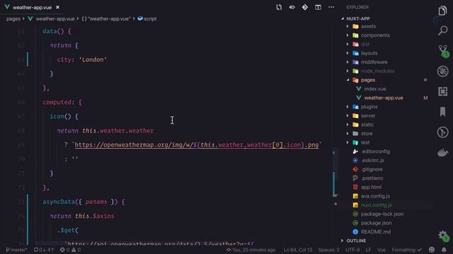Open .eslintrc.js file
The width and height of the screenshot is (453, 254).
[x=372, y=160]
